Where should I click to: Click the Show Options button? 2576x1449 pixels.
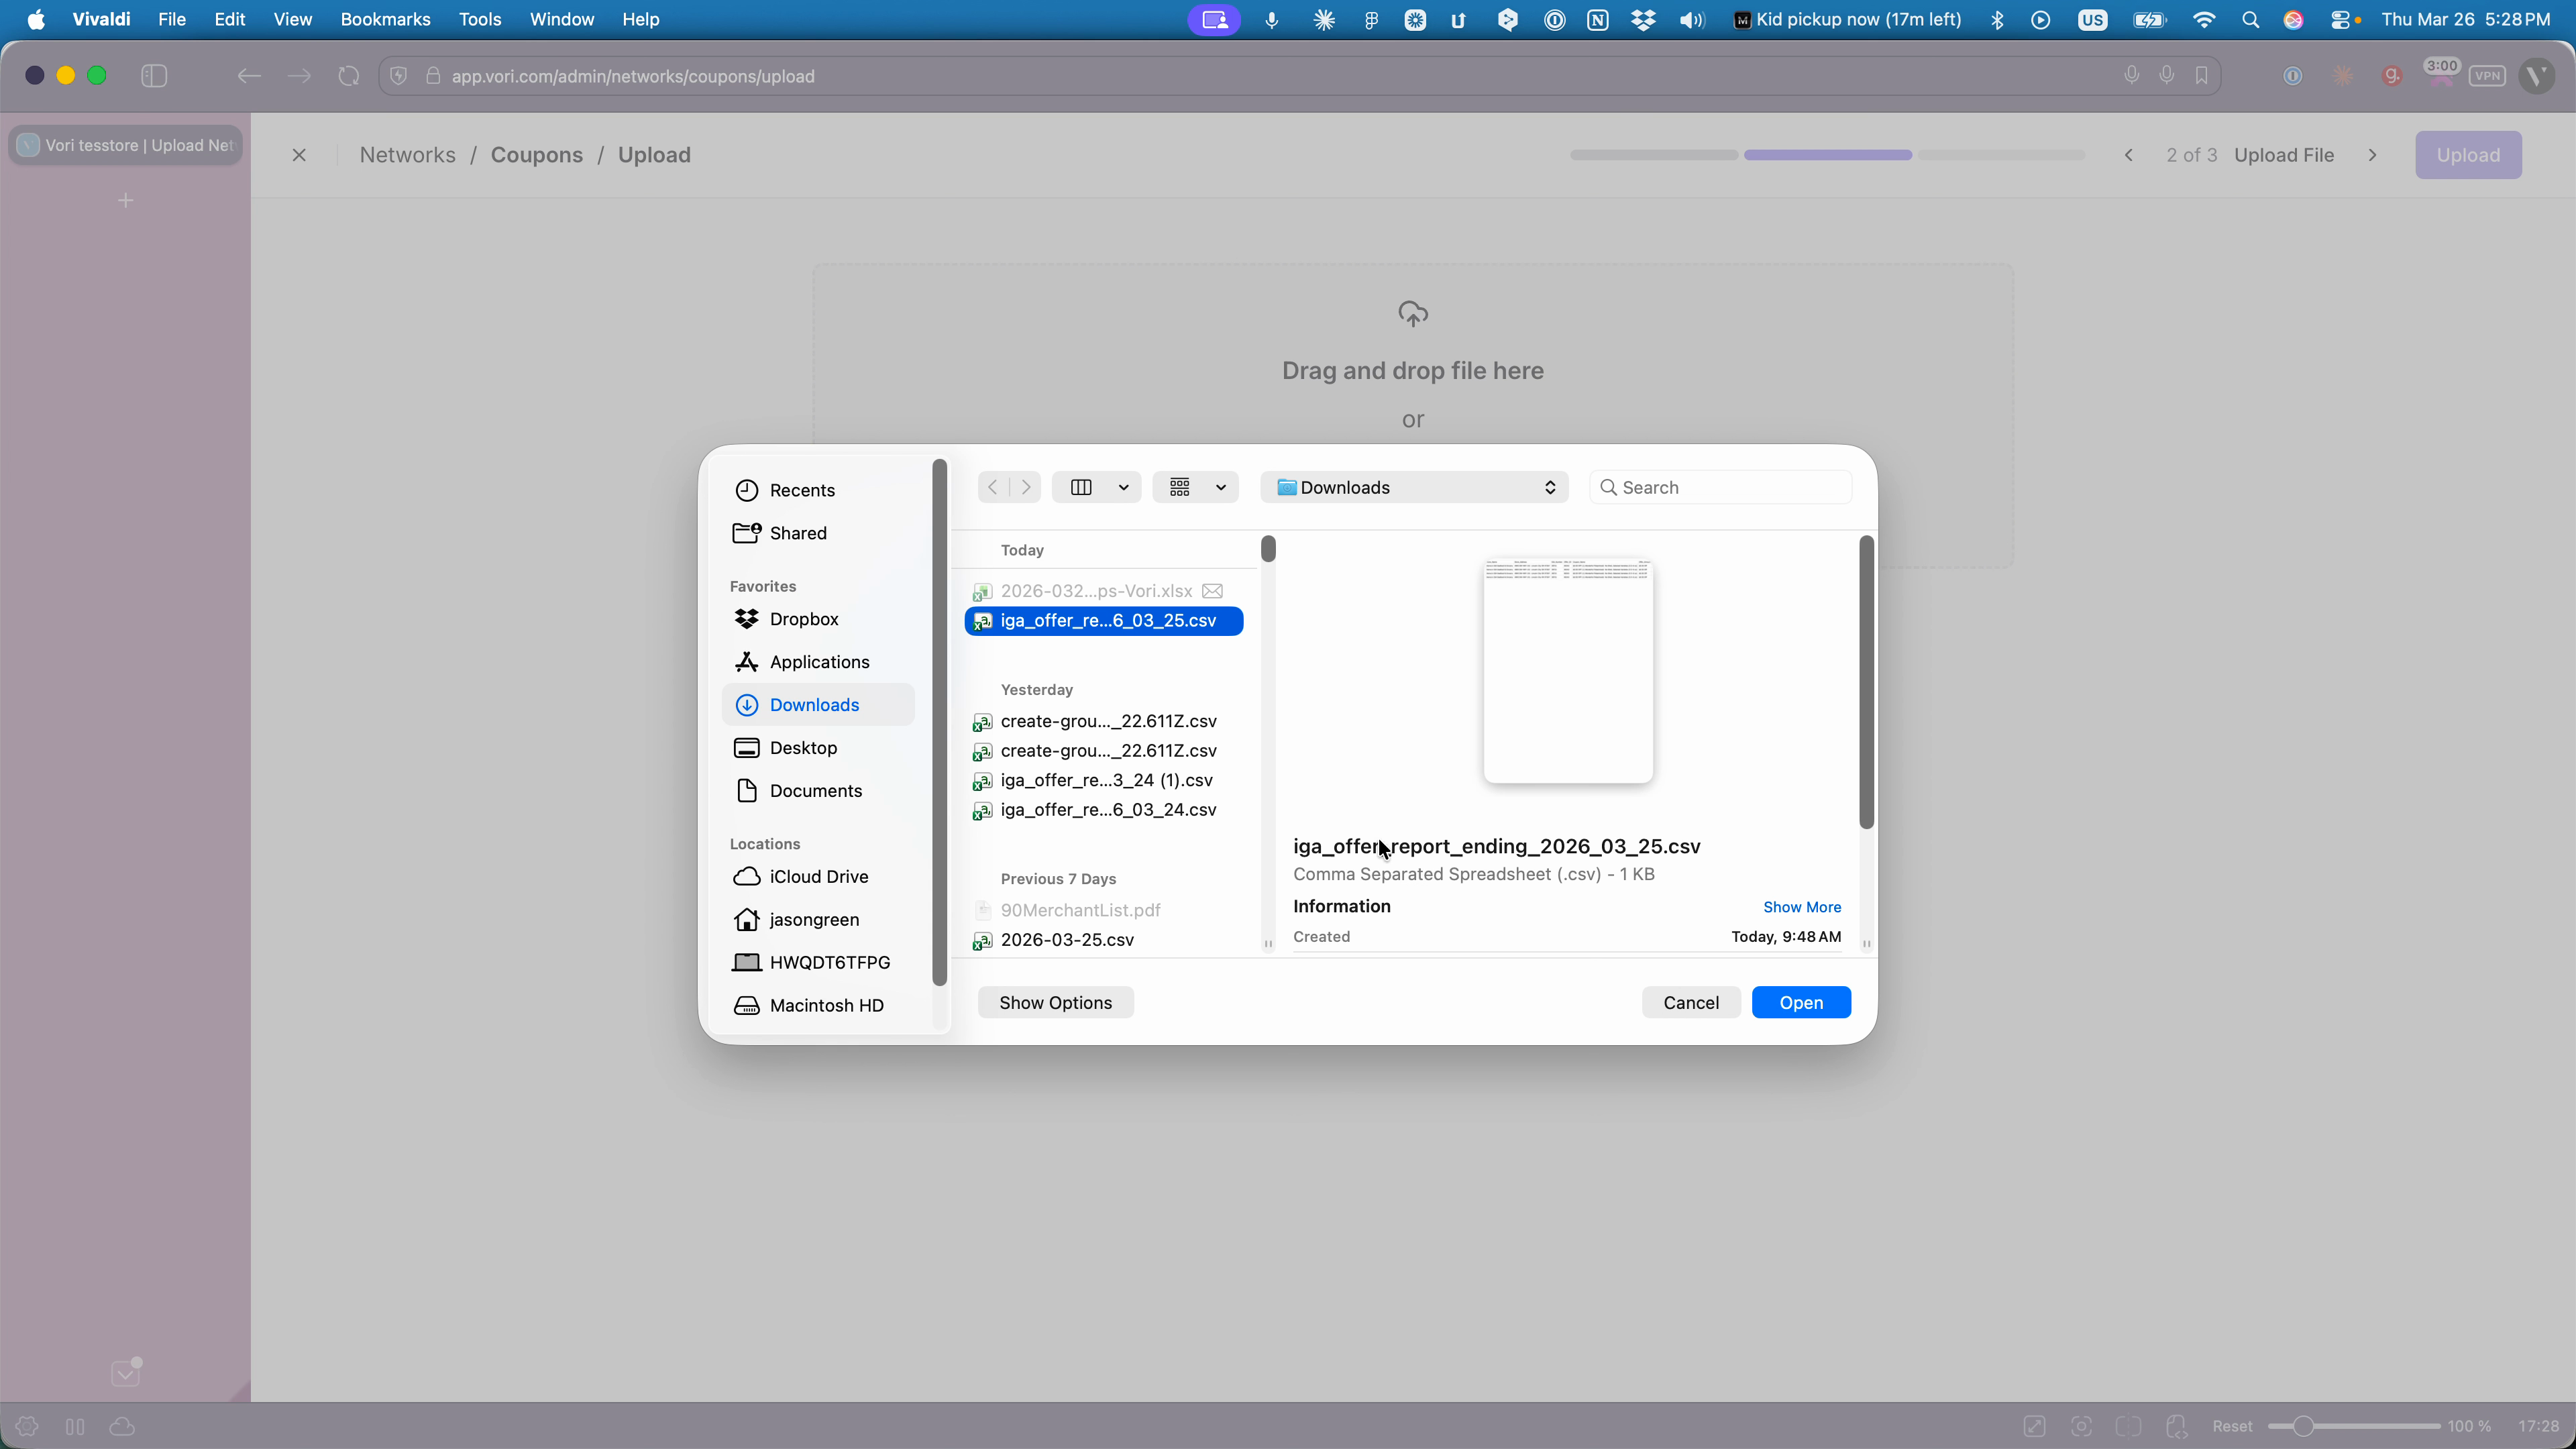point(1055,1002)
